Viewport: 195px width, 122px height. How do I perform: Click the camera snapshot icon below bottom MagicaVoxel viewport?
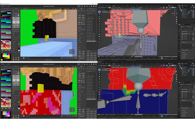tap(24, 116)
